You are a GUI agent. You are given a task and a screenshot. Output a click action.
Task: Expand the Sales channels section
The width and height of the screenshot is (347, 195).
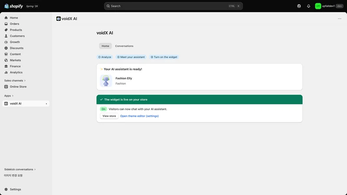(15, 81)
